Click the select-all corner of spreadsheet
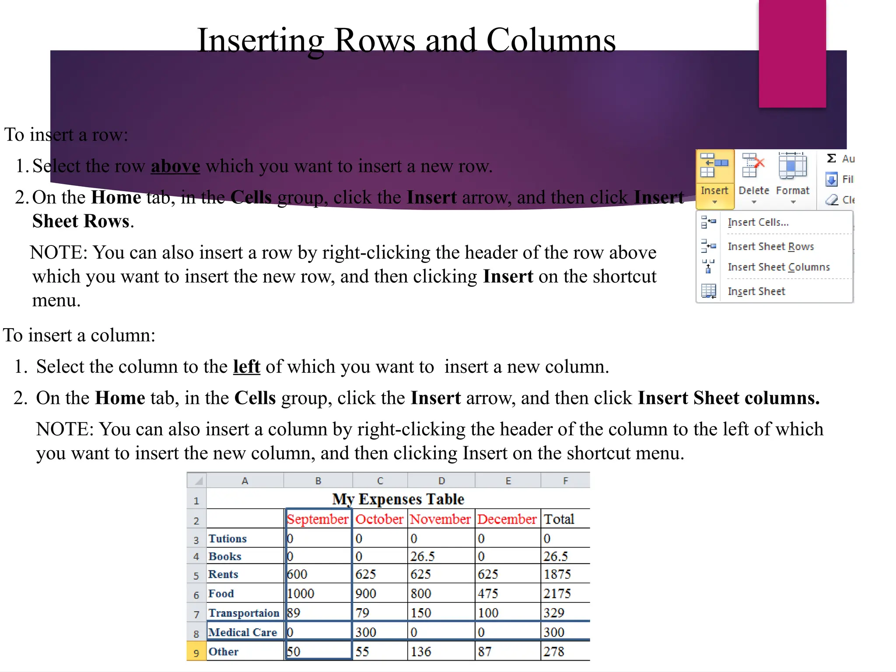This screenshot has height=672, width=896. coord(197,481)
